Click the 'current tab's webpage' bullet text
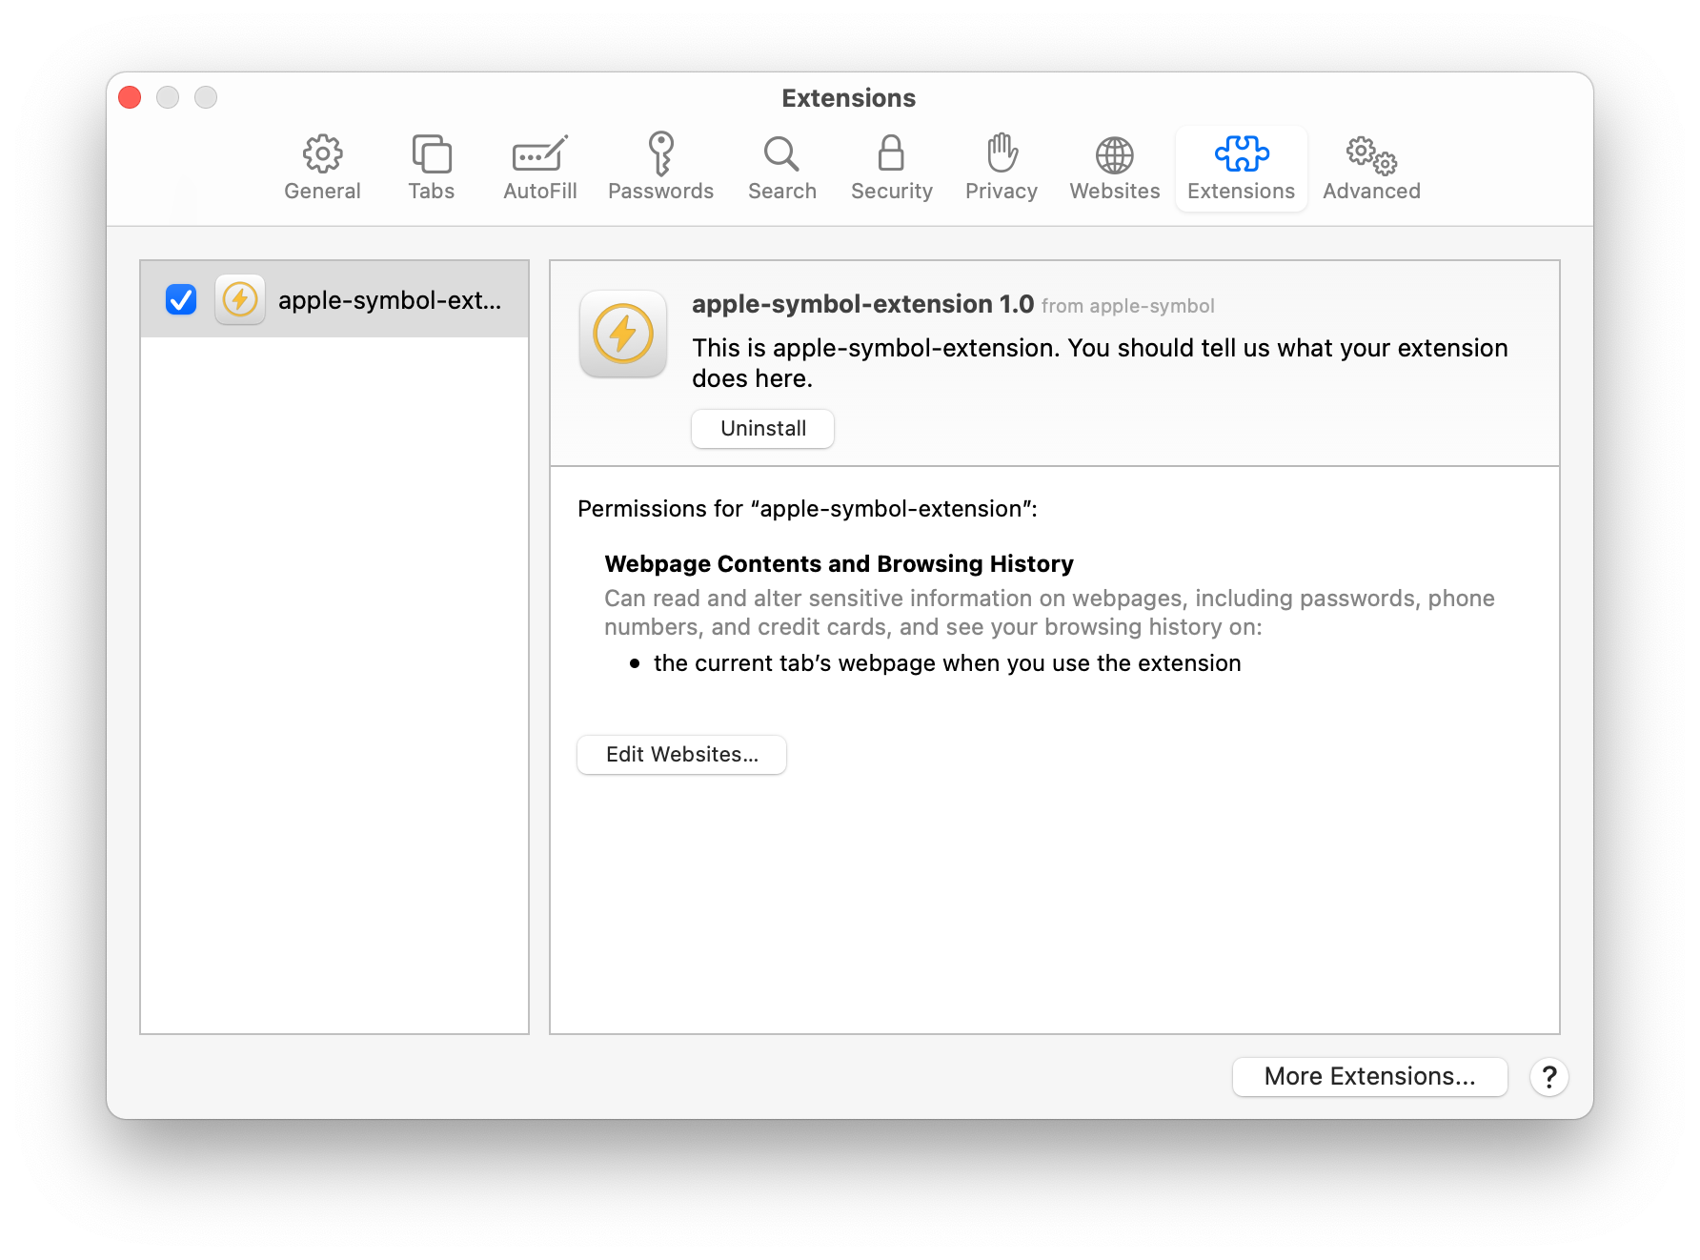1700x1260 pixels. [x=947, y=663]
